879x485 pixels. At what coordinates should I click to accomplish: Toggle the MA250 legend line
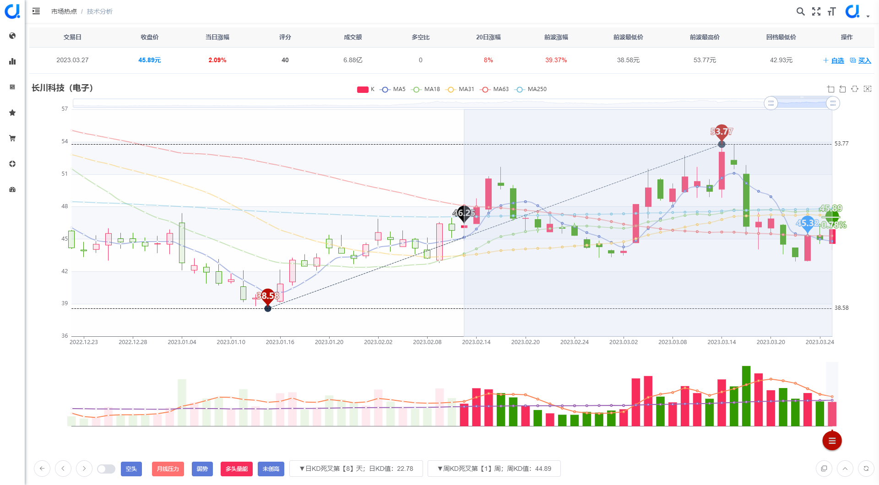coord(531,89)
